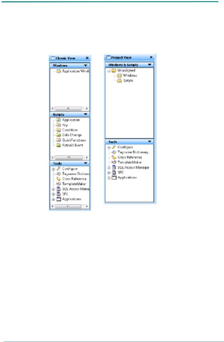Click Project View title bar icon

coord(109,57)
